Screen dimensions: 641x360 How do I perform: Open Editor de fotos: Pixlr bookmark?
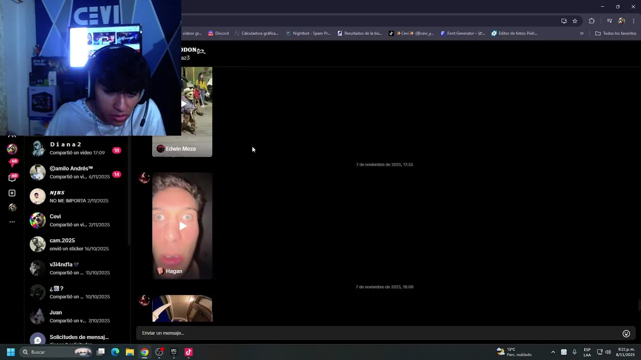click(514, 33)
